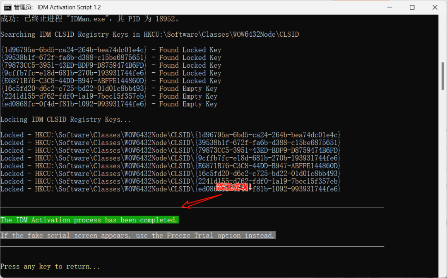Click the {9cffb7fc-e18d...} Found Locked Key line
447x278 pixels.
pos(111,73)
